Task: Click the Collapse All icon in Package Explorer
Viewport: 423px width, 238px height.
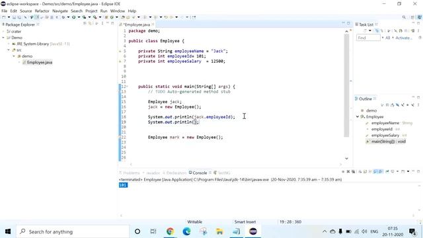Action: 85,24
